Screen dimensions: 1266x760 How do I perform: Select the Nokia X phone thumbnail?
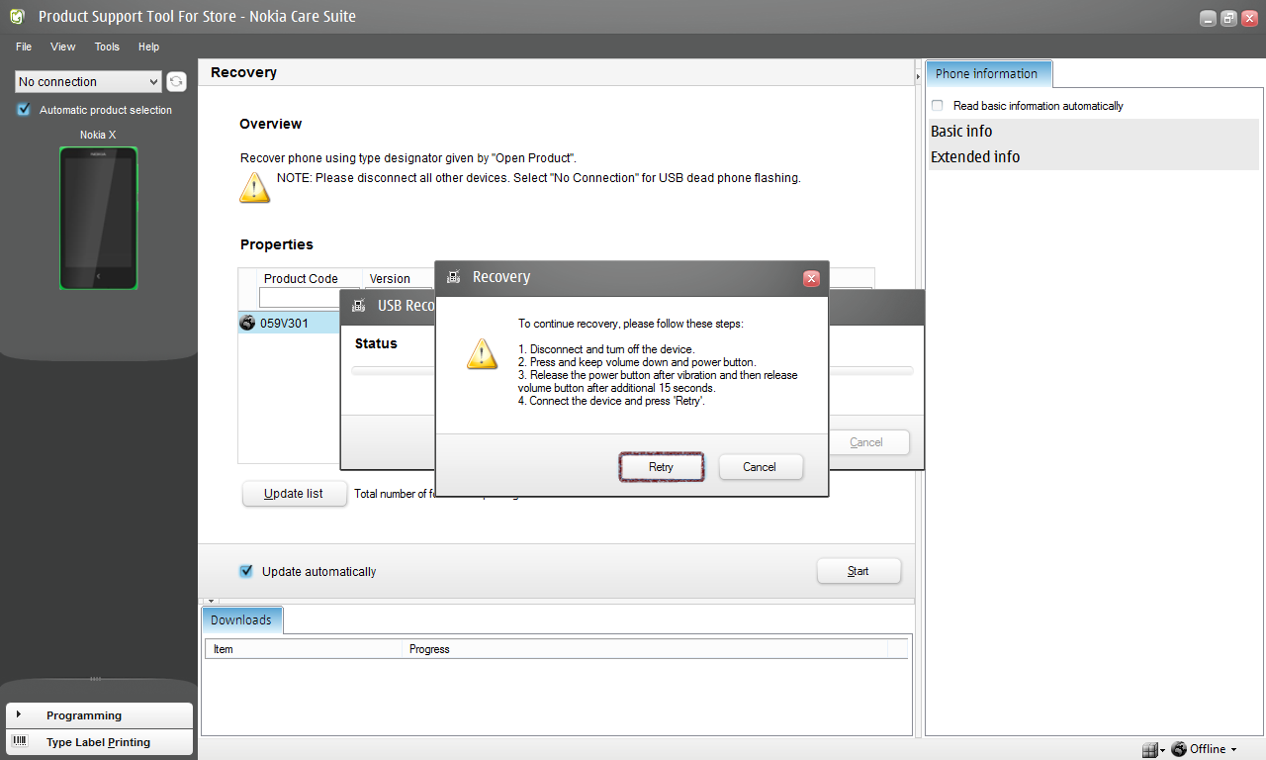98,219
